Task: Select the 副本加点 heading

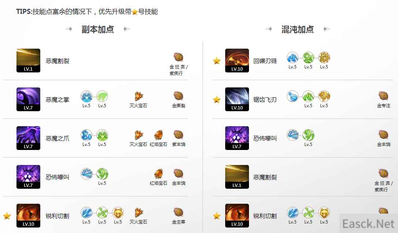Action: pyautogui.click(x=98, y=29)
